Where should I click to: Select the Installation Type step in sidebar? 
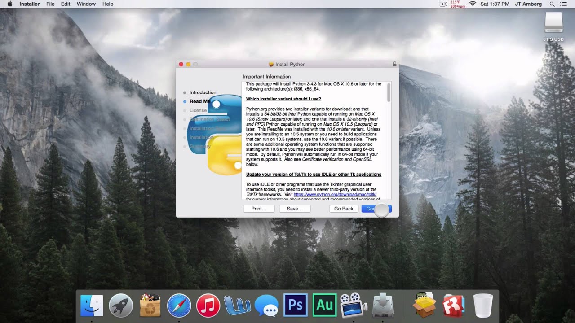[208, 128]
